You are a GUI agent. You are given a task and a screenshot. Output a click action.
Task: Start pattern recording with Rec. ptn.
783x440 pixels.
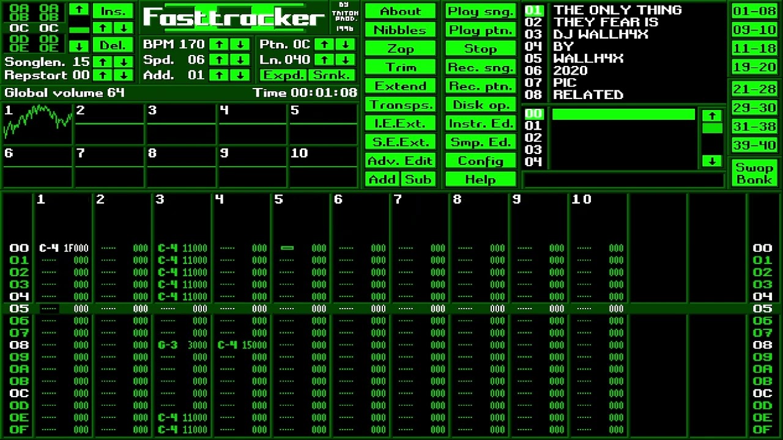[x=481, y=86]
